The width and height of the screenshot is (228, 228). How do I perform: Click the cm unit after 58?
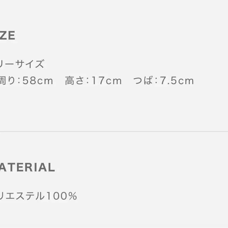point(44,81)
